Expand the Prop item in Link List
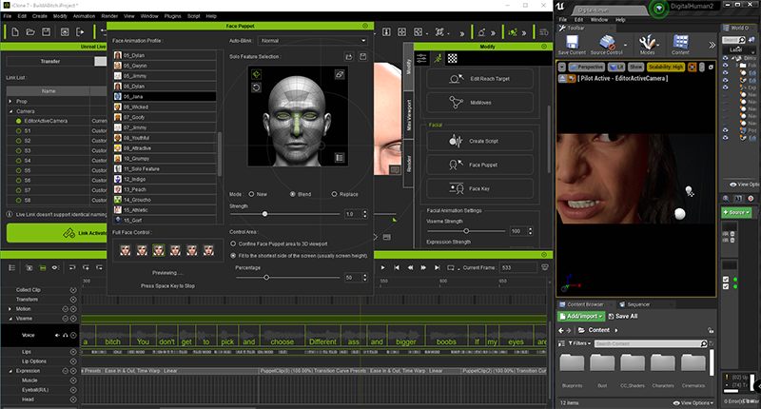The image size is (761, 409). [x=10, y=99]
